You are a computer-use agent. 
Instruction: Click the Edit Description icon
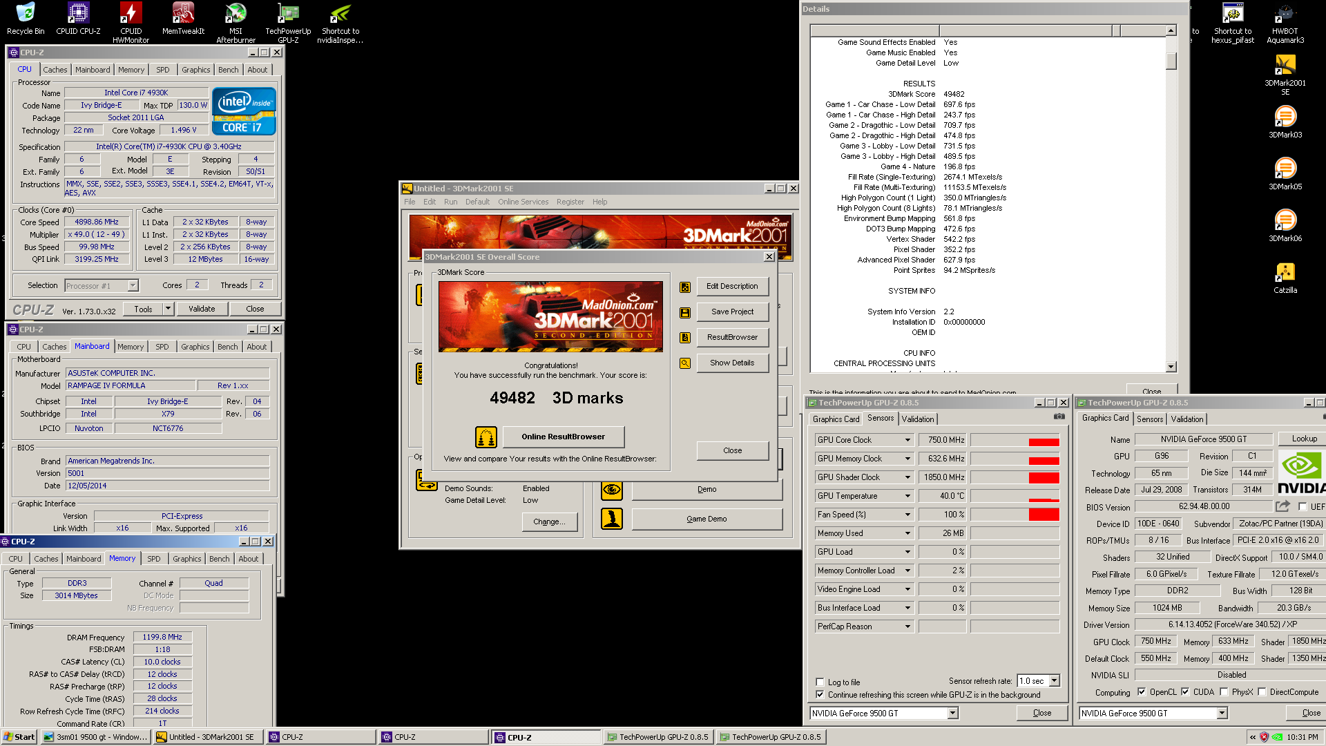click(x=684, y=287)
